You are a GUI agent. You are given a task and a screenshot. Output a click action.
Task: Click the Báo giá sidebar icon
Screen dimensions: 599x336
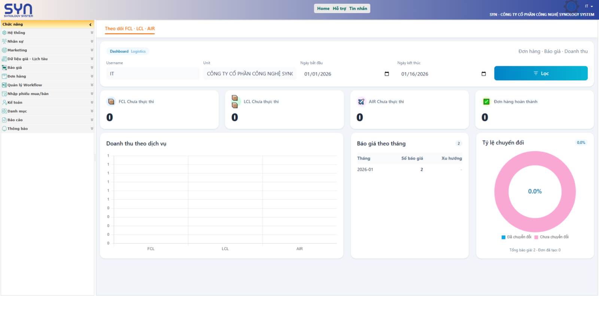tap(4, 68)
